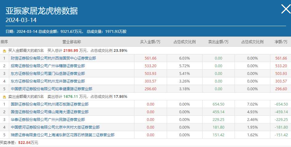Click the sell total 1676.11 value
This screenshot has height=147, width=291.
(x=71, y=97)
